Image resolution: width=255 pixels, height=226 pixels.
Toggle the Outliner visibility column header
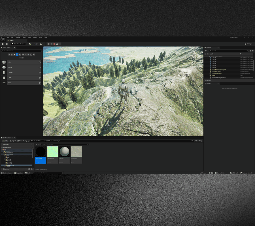(205, 54)
